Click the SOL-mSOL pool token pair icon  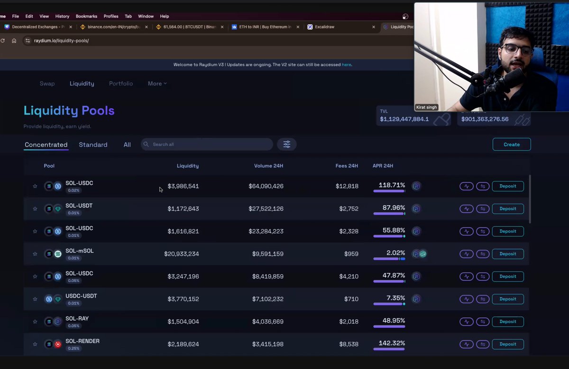pos(54,253)
